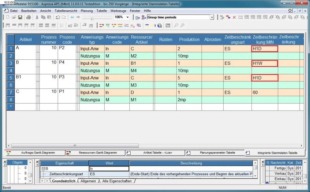Click the red X delete toolbar icon

(234, 17)
